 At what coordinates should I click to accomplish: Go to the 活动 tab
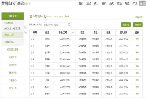click(89, 4)
